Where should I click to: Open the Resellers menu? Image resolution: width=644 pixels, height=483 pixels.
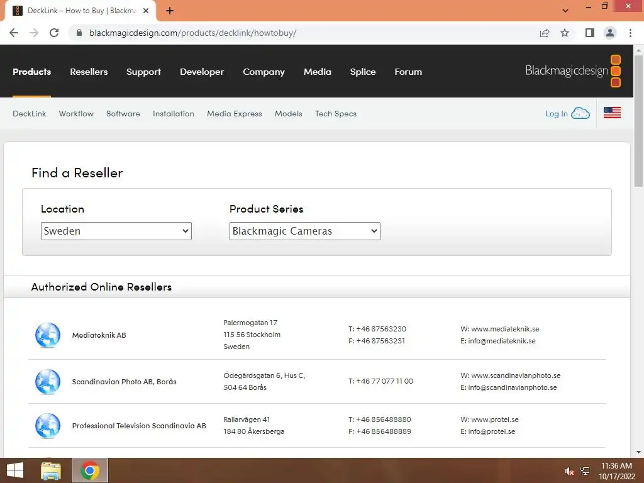tap(89, 72)
